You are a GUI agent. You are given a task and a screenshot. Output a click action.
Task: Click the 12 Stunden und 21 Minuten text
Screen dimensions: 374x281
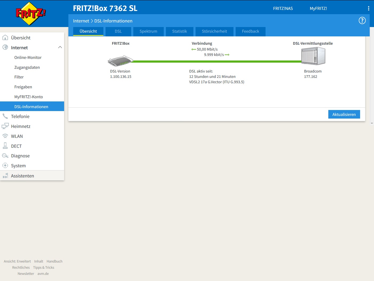click(x=212, y=77)
